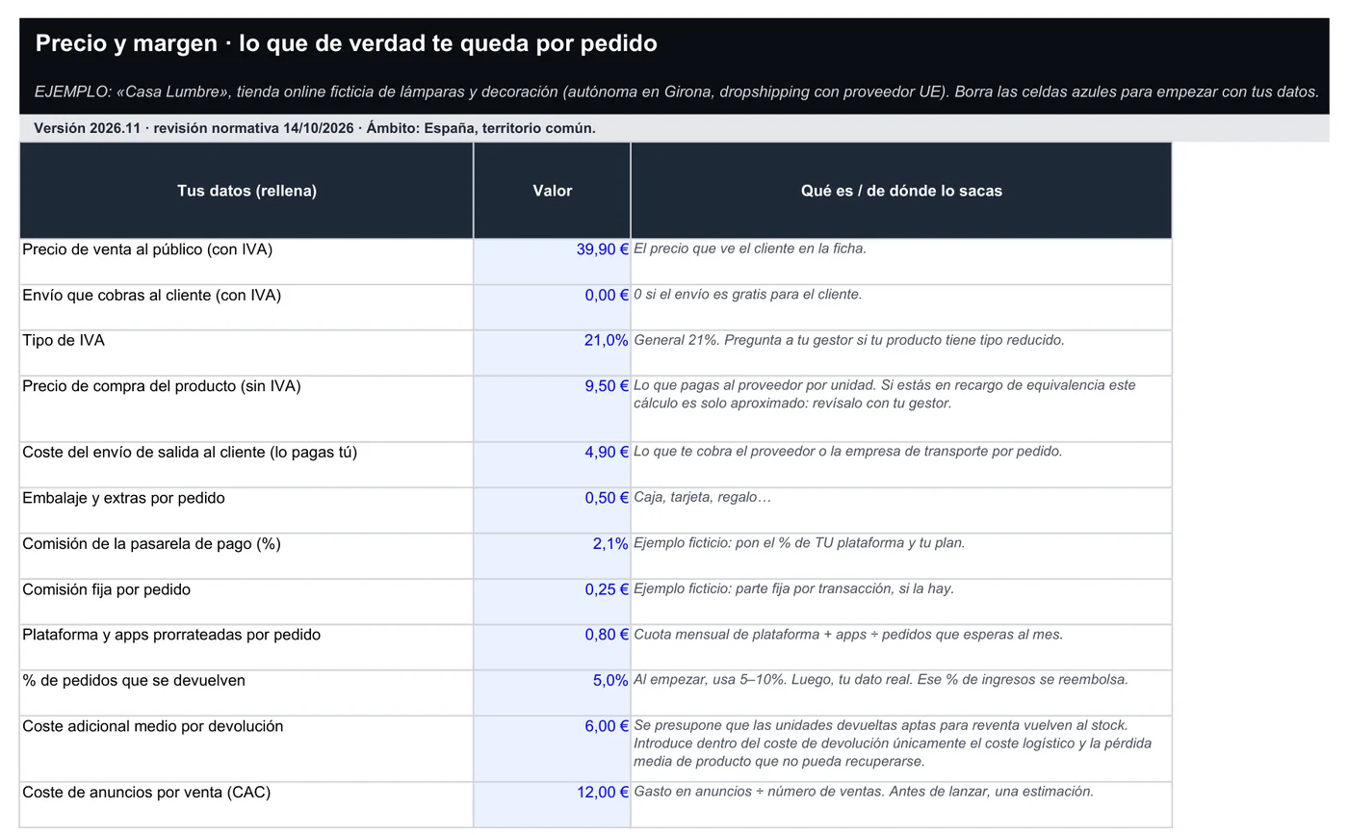The image size is (1348, 835).
Task: Click the 'EJEMPLO: «Casa Lumbre»' subtitle line
Action: pos(676,92)
